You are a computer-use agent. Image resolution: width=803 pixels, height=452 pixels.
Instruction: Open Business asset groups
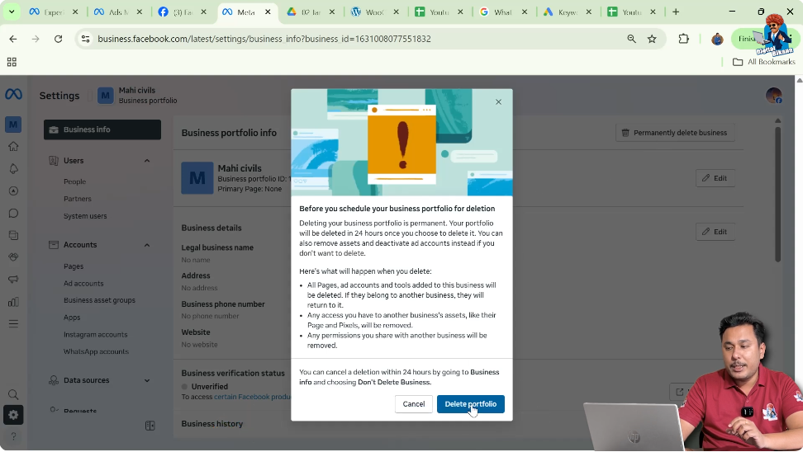click(x=99, y=300)
